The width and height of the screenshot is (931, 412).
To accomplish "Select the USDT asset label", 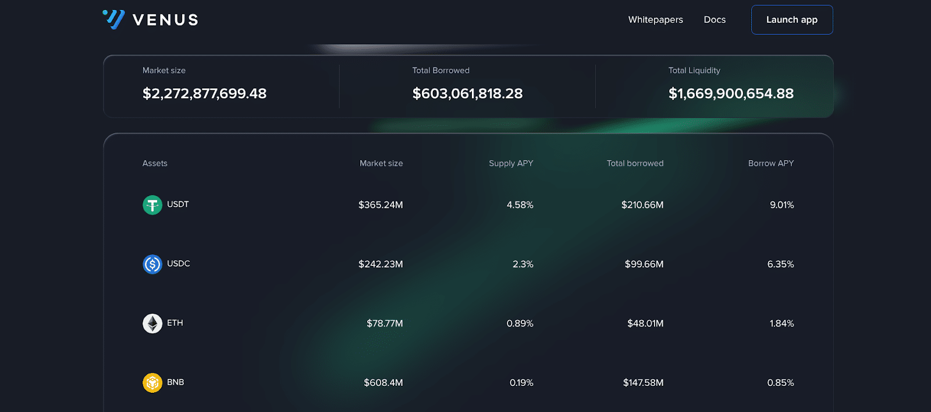I will click(177, 204).
